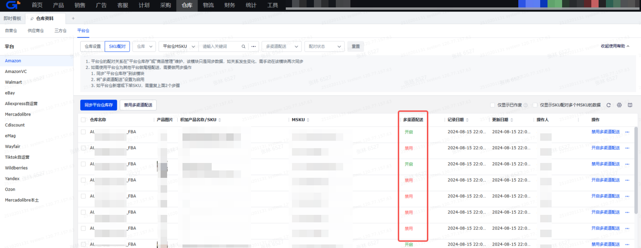Select the third table row checkbox
Screen dimensions: 641x248
[x=83, y=164]
